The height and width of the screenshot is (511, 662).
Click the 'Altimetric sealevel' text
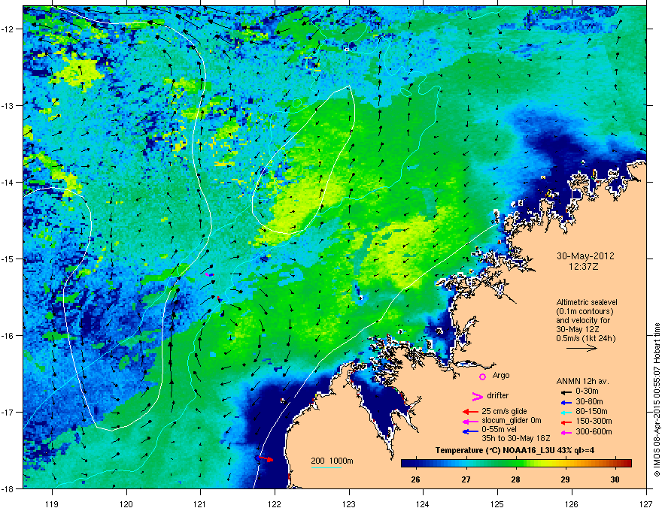[x=587, y=302]
